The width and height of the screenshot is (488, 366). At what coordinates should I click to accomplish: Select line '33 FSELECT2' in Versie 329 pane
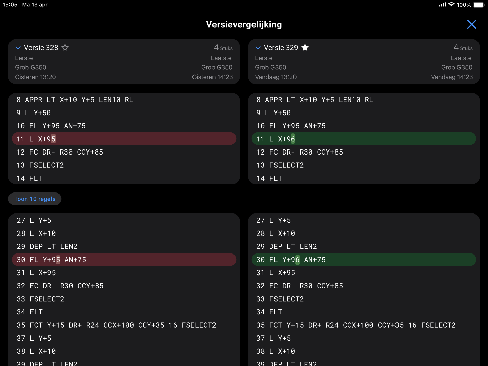[x=364, y=299]
